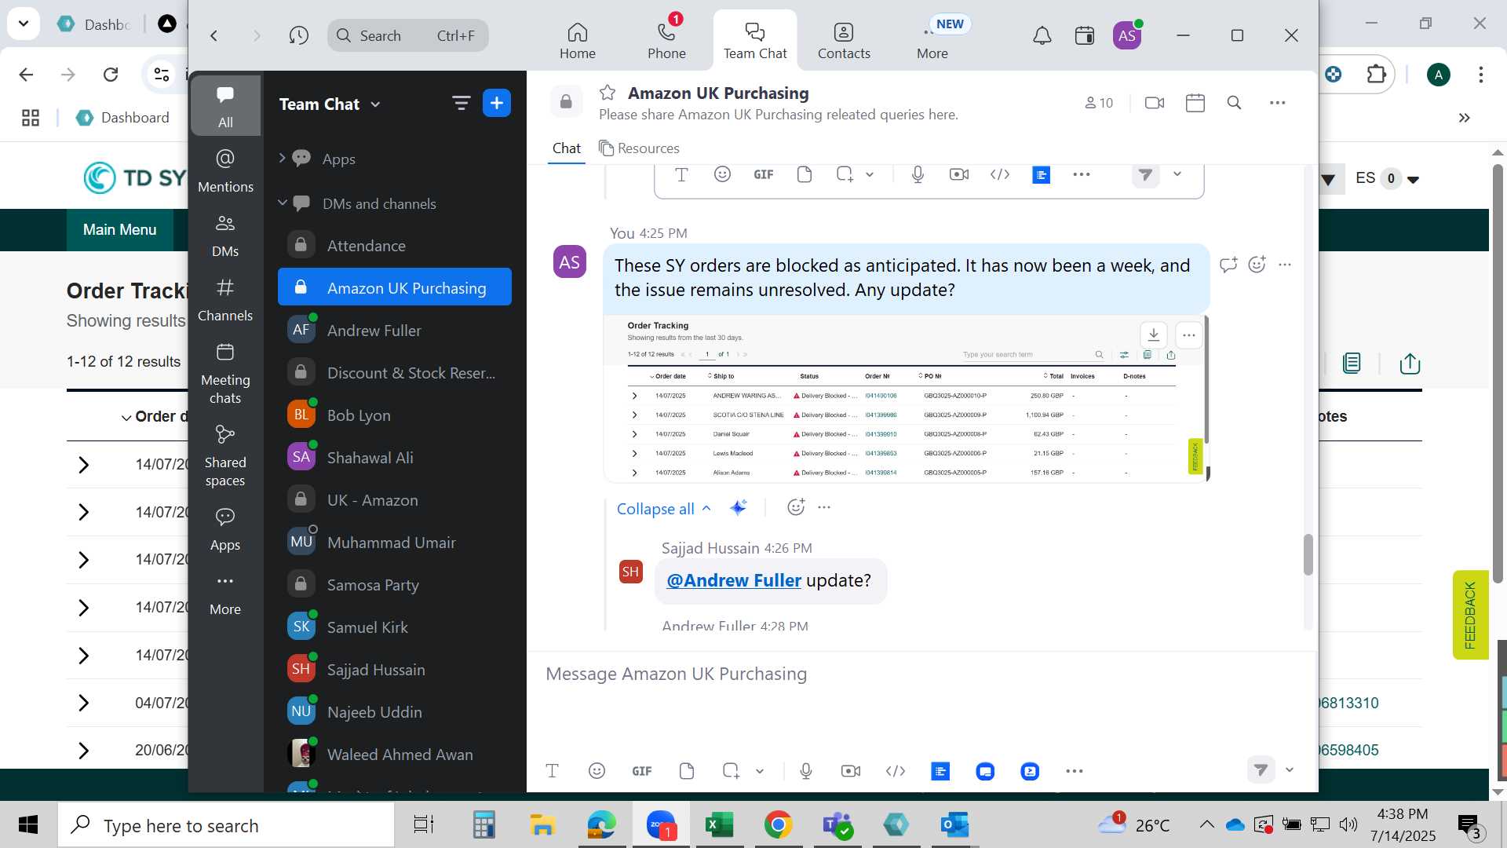Collapse all thread replies
The width and height of the screenshot is (1507, 848).
click(x=664, y=509)
